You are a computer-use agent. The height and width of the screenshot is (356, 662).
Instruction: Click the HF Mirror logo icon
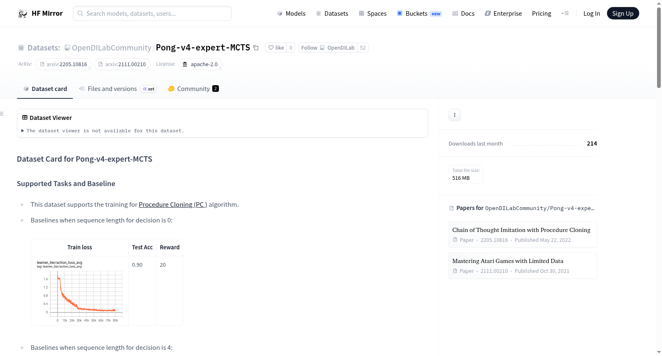pos(23,14)
